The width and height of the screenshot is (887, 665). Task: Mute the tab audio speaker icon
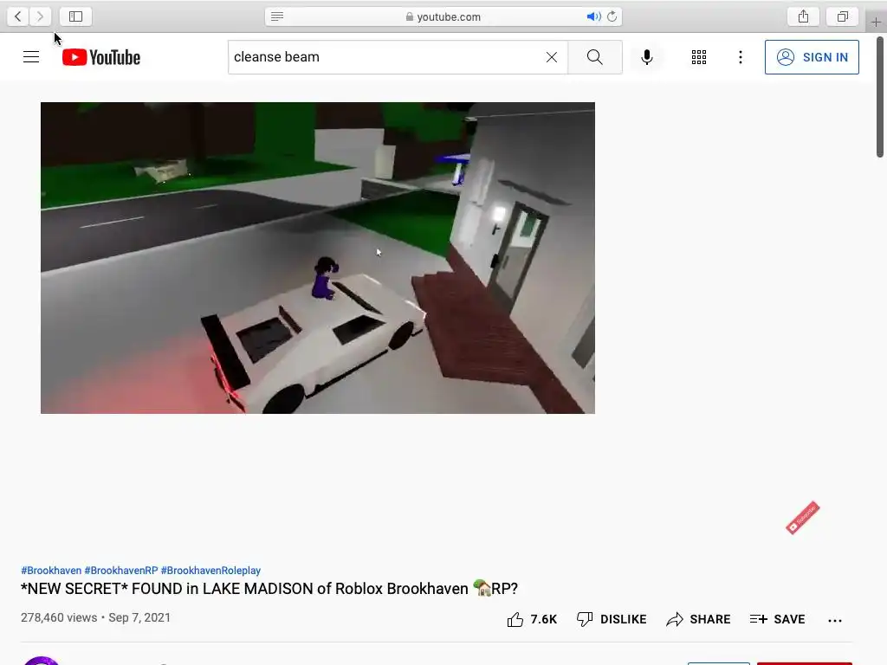[593, 16]
